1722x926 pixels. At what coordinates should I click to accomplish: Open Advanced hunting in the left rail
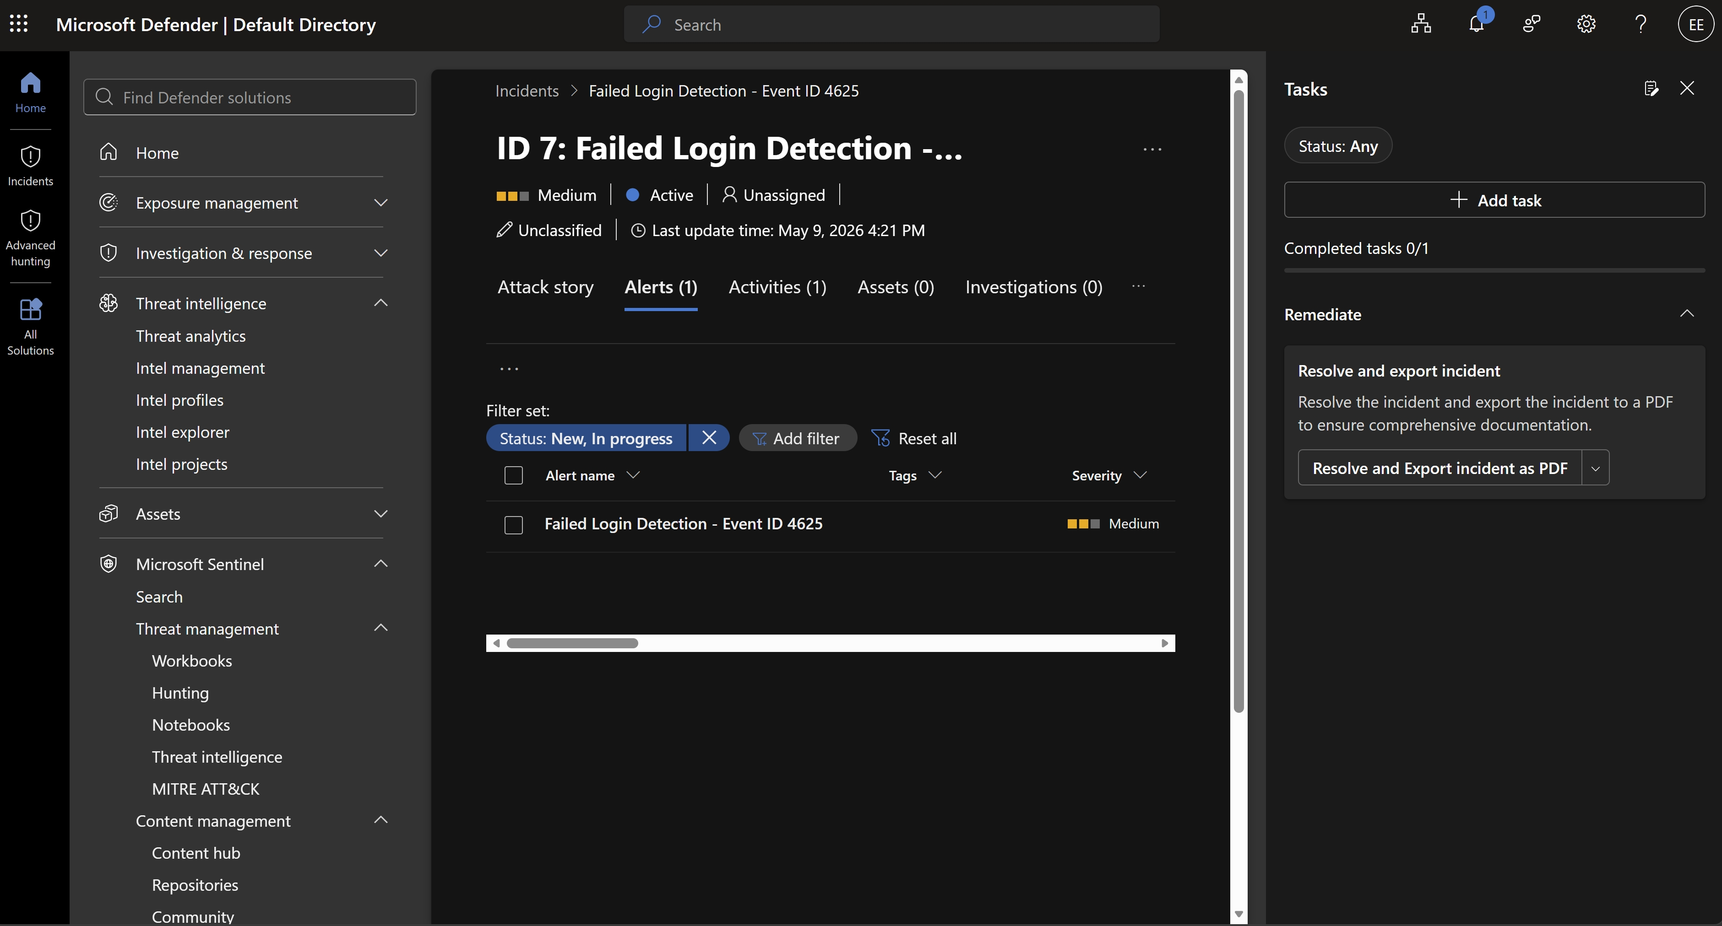30,238
